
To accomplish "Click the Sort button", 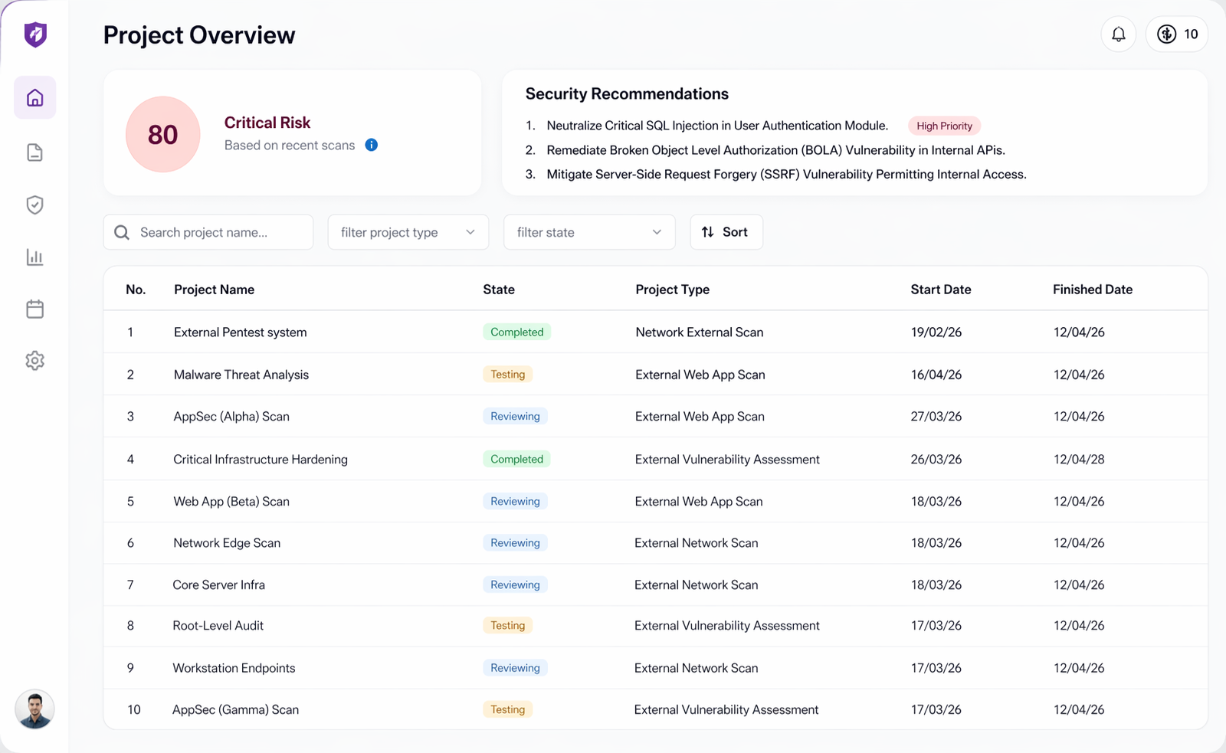I will 726,232.
